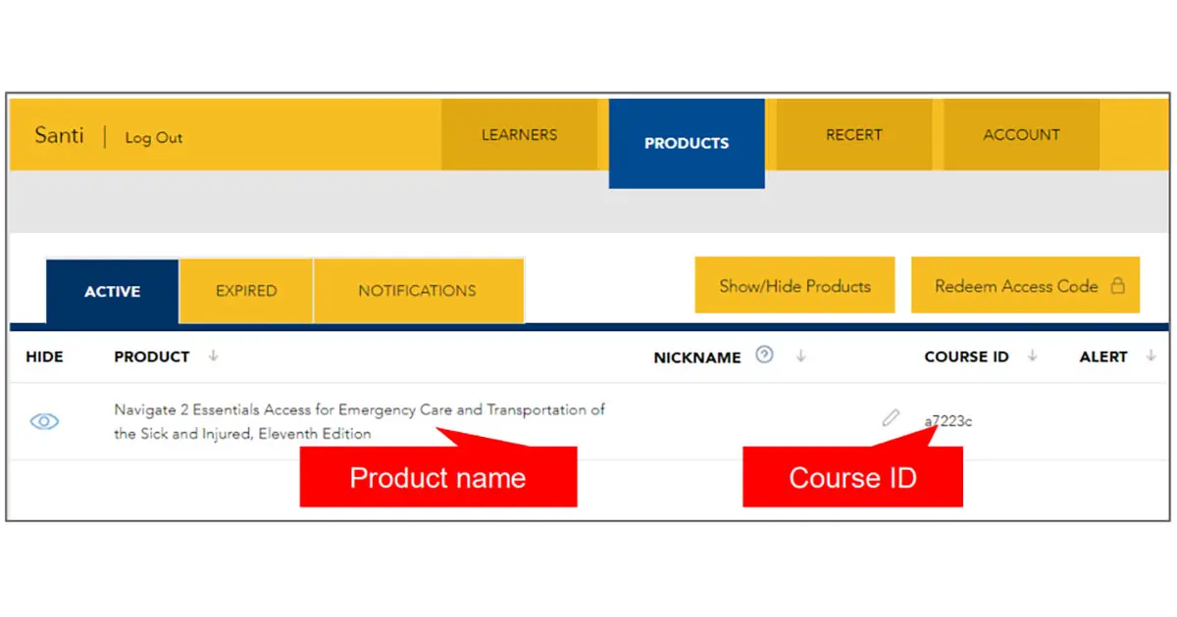1177x617 pixels.
Task: Click the Log Out link
Action: 153,138
